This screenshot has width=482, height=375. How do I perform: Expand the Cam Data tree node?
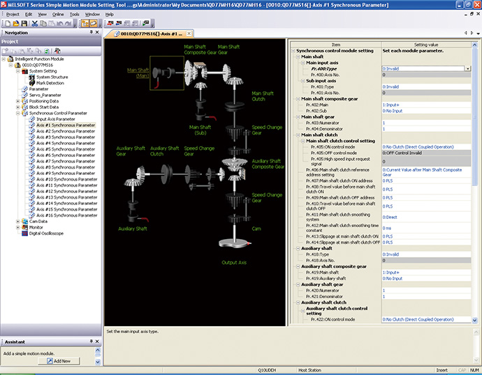[x=17, y=221]
